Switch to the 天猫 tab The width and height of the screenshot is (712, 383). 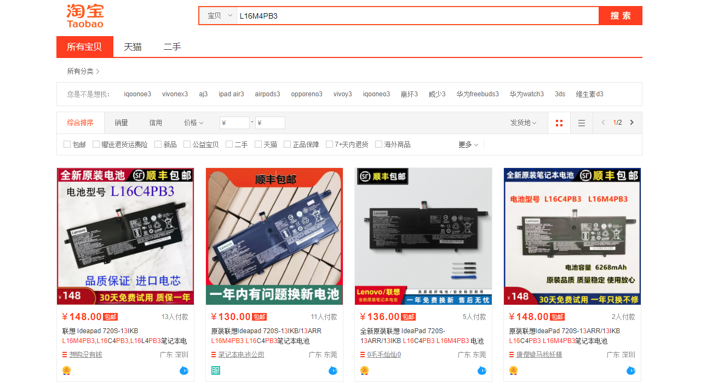(x=133, y=47)
